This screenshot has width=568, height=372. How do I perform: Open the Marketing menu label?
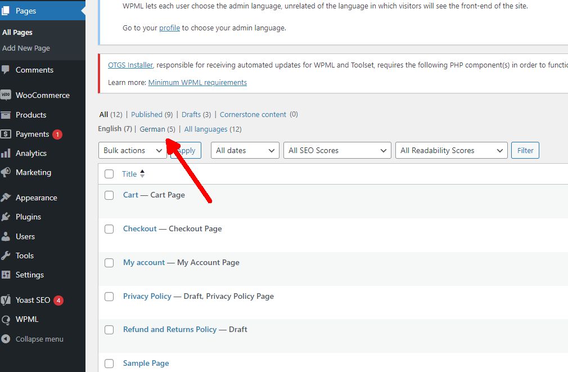pyautogui.click(x=33, y=173)
